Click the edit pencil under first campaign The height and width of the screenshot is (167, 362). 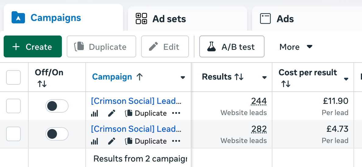112,114
